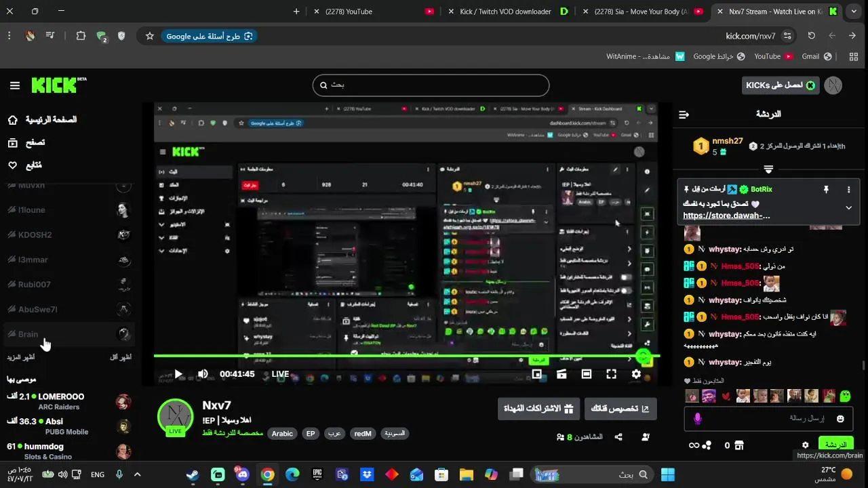This screenshot has height=488, width=868.
Task: Reload the page
Action: (811, 36)
